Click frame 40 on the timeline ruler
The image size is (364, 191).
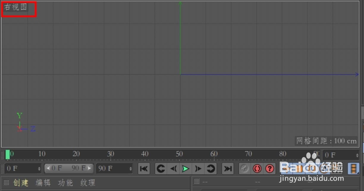point(145,154)
